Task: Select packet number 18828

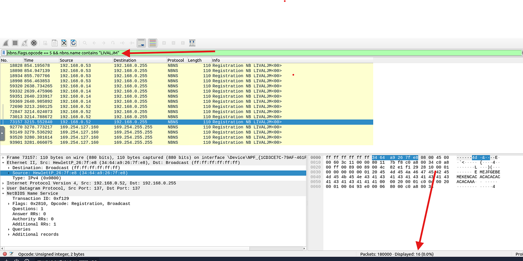Action: [186, 66]
